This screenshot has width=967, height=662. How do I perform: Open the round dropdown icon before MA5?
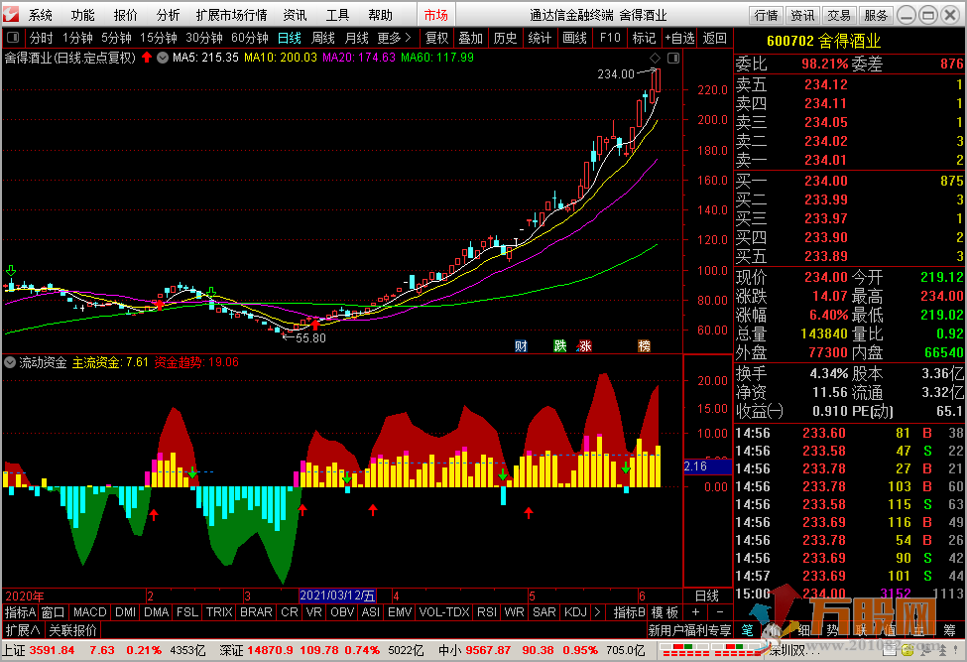[163, 58]
